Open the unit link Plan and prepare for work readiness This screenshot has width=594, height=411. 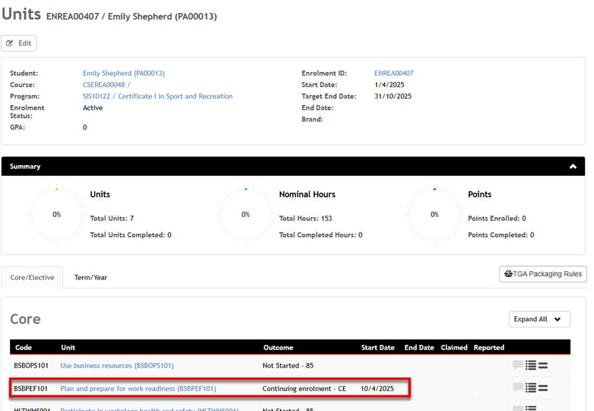[138, 389]
